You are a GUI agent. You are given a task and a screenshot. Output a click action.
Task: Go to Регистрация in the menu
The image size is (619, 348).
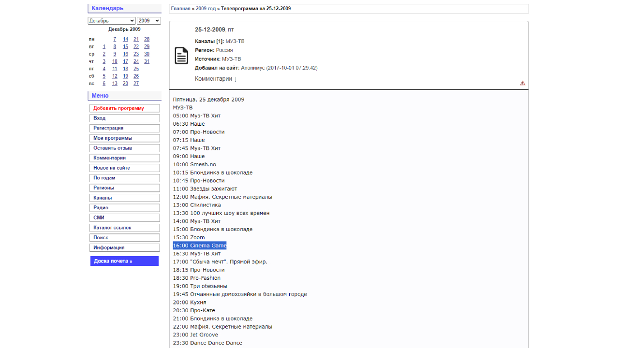(124, 128)
